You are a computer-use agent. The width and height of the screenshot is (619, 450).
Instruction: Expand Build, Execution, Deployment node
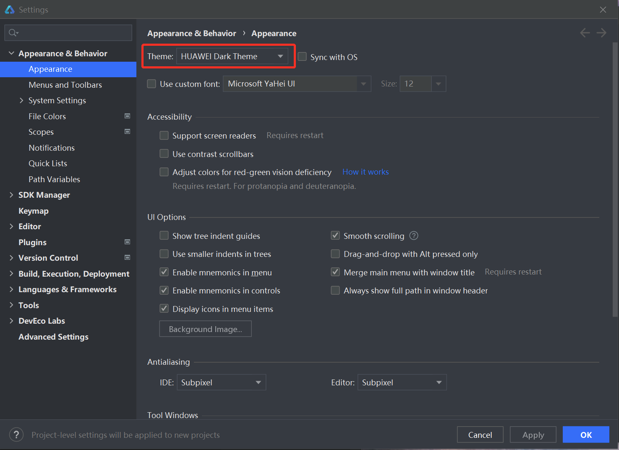pos(11,274)
